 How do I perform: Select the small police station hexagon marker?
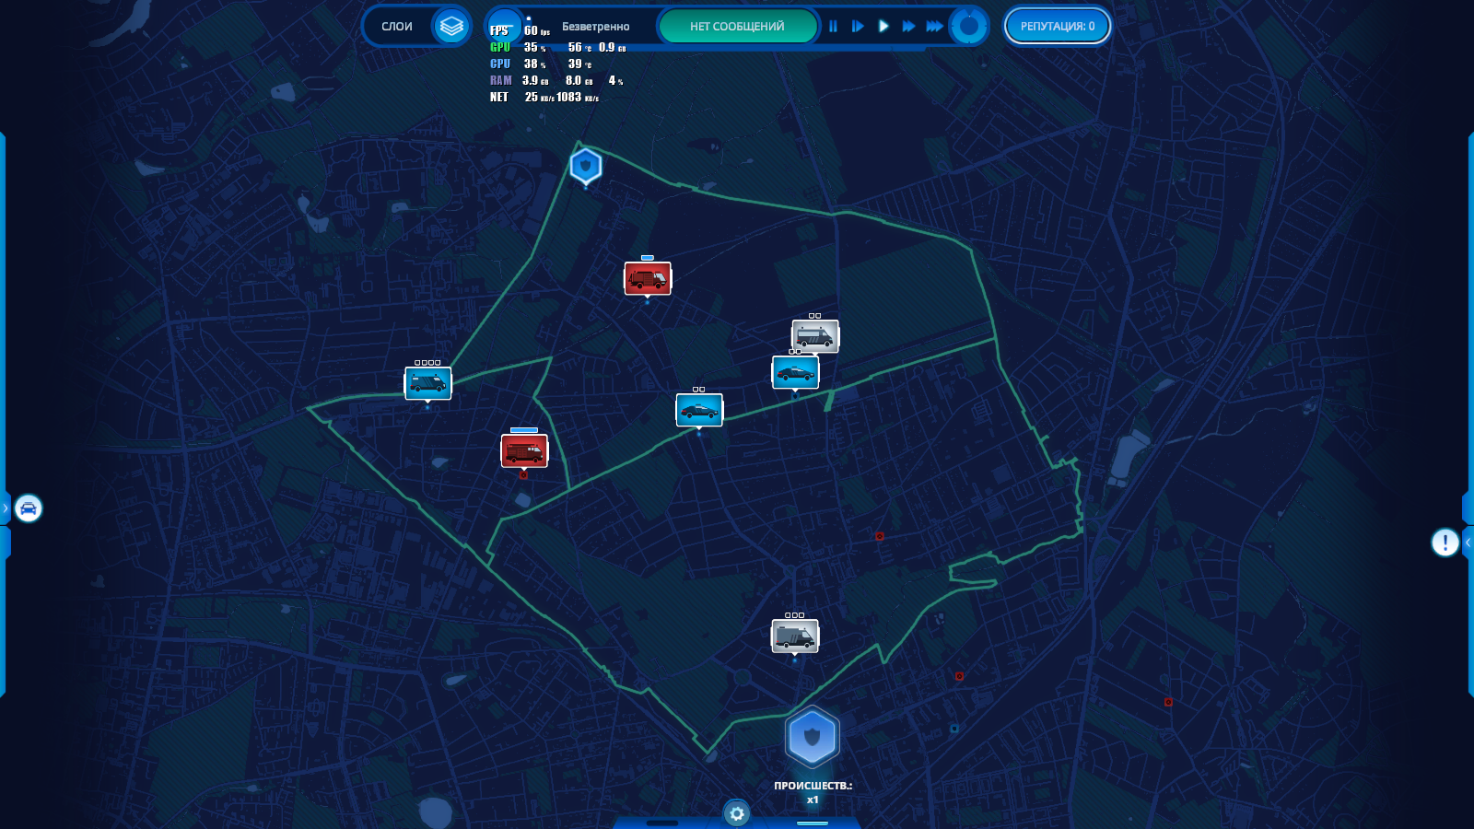point(586,167)
